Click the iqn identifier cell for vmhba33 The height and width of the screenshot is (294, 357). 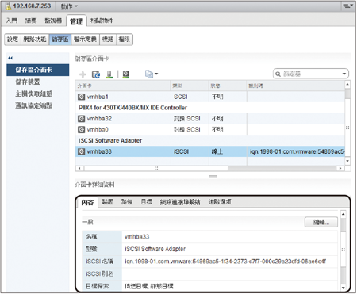297,151
